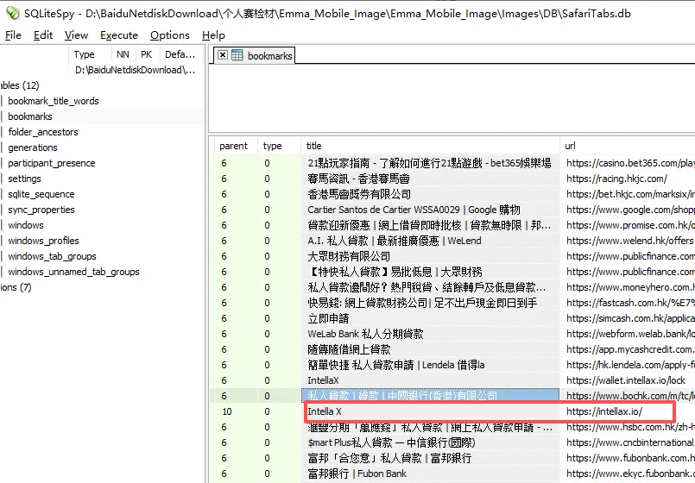Select the participant_presence table

point(52,163)
